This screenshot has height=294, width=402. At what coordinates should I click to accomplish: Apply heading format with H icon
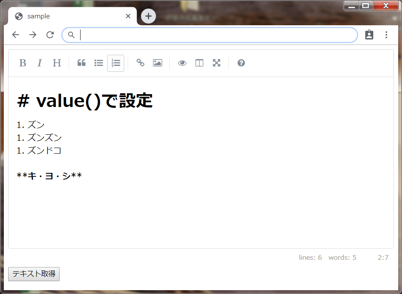coord(57,63)
